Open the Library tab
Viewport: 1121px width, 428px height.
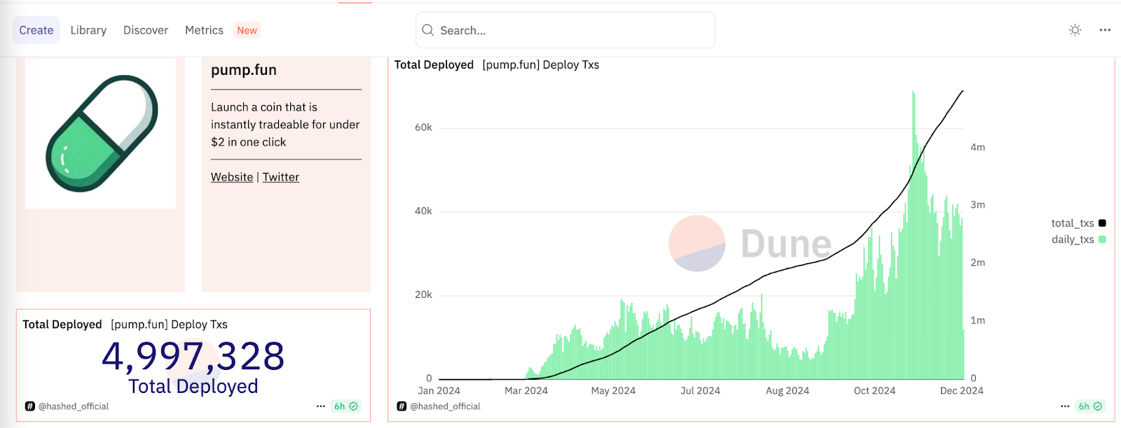click(x=88, y=30)
